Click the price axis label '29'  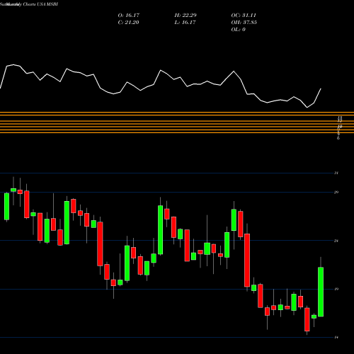point(336,192)
